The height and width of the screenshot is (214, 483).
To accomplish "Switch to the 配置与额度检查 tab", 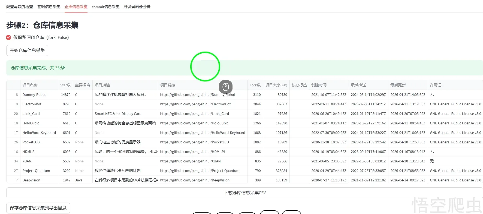I will (x=20, y=7).
